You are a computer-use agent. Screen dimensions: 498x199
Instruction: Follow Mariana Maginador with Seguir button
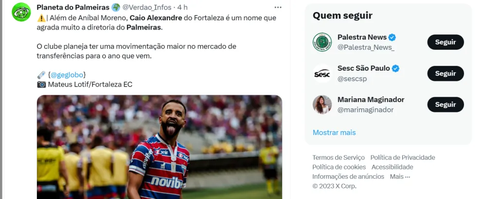point(445,105)
